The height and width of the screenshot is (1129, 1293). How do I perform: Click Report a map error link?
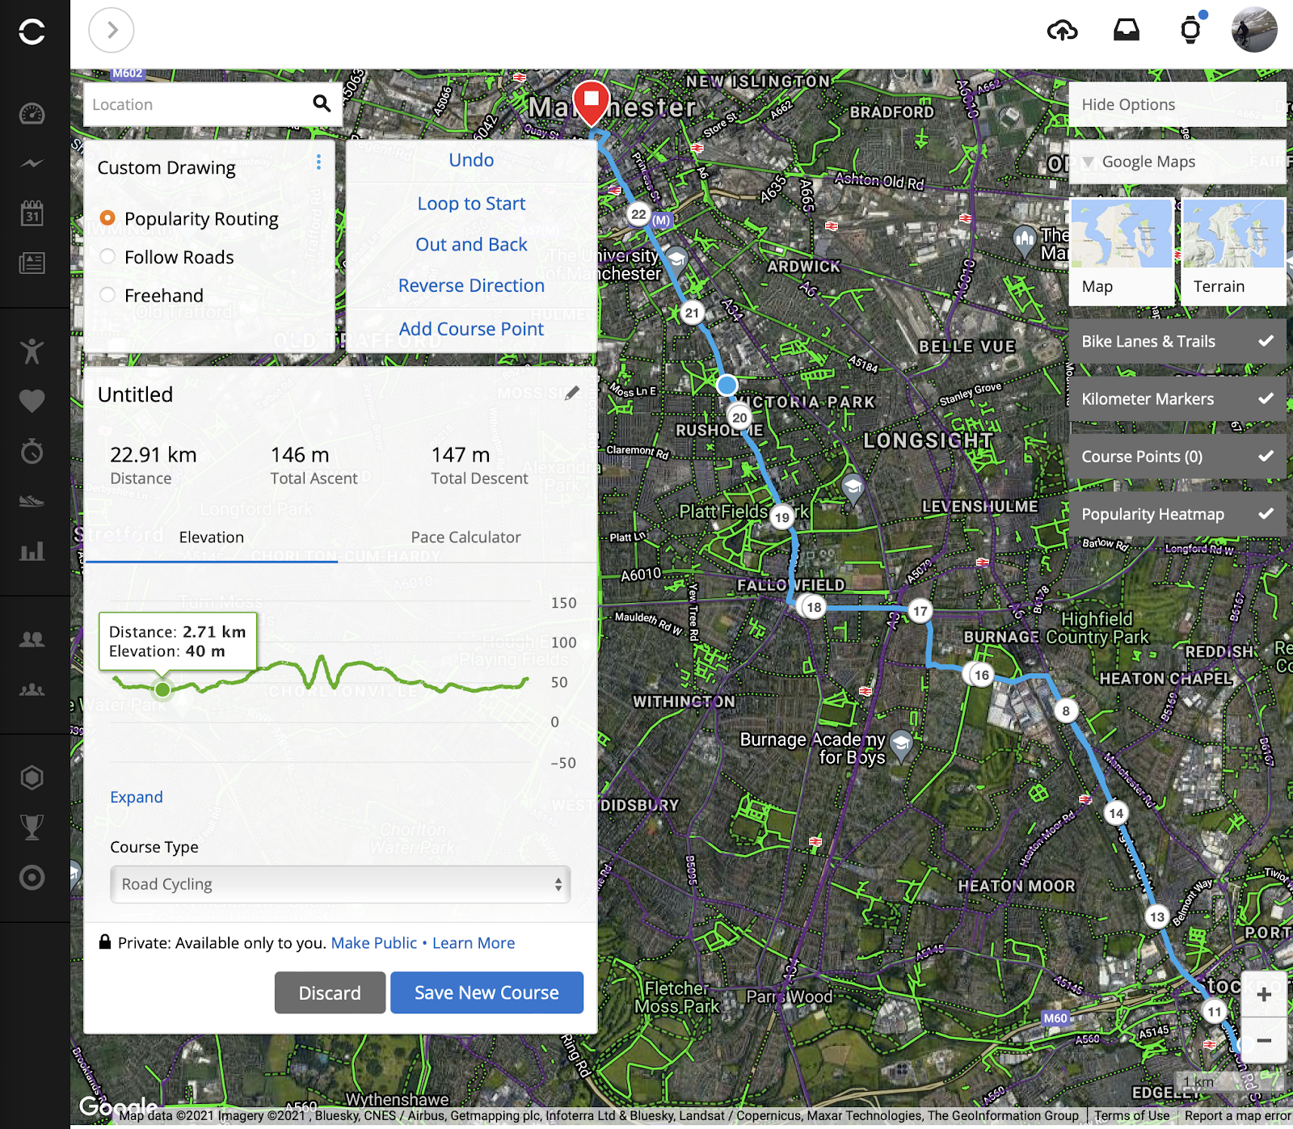pos(1237,1116)
